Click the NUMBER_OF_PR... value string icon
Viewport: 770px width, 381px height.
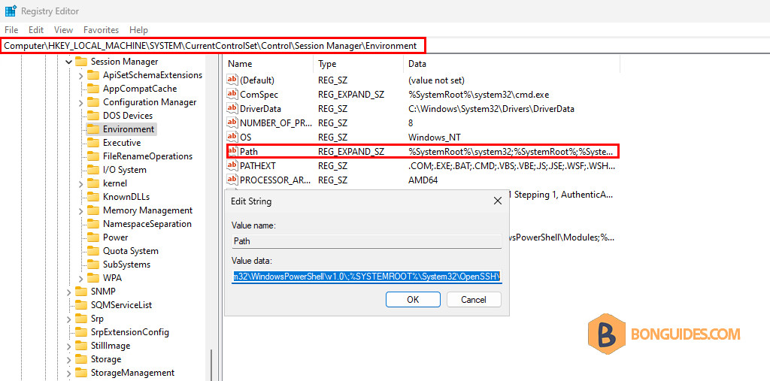(232, 122)
